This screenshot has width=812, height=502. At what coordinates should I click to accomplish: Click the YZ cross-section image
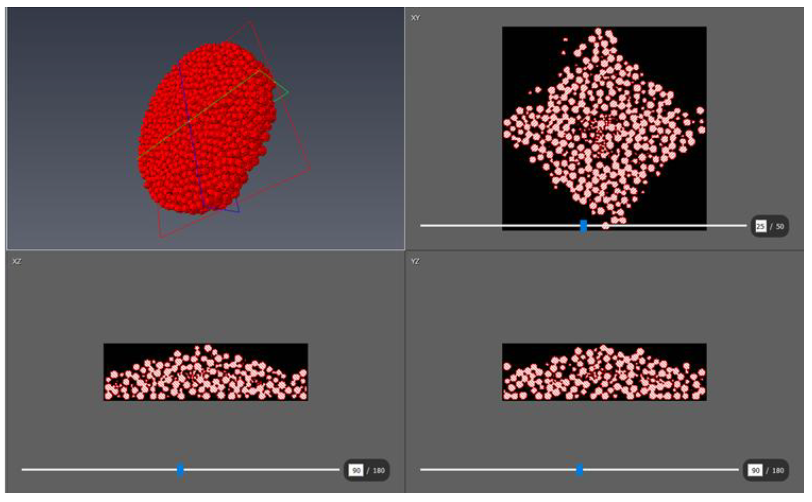(x=604, y=372)
